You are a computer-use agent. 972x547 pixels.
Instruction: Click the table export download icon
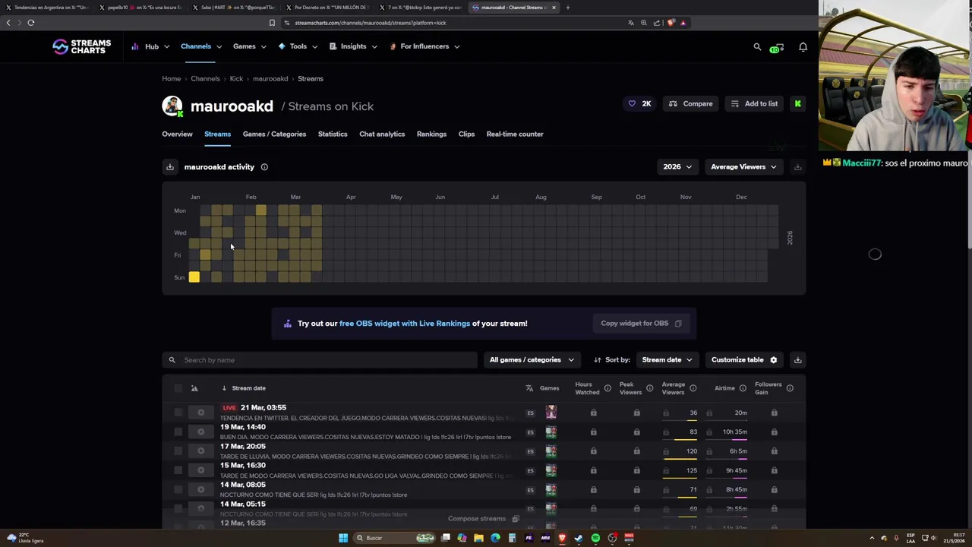[x=797, y=360]
